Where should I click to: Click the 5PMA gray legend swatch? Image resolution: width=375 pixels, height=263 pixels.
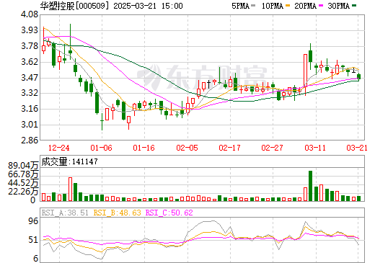pyautogui.click(x=253, y=6)
